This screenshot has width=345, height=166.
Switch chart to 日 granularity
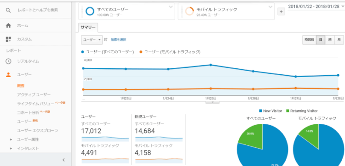tap(321, 40)
